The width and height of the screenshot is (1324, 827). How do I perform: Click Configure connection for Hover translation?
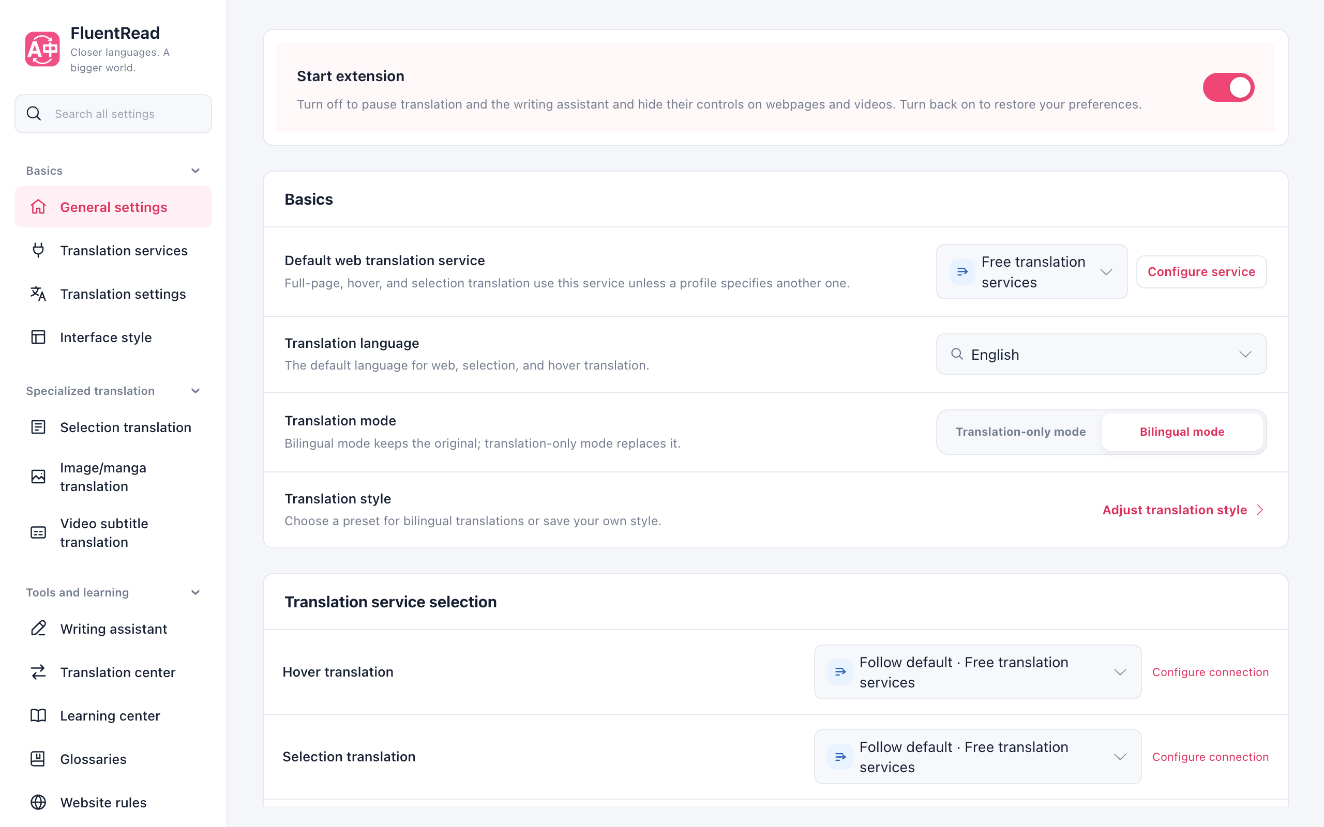point(1210,671)
